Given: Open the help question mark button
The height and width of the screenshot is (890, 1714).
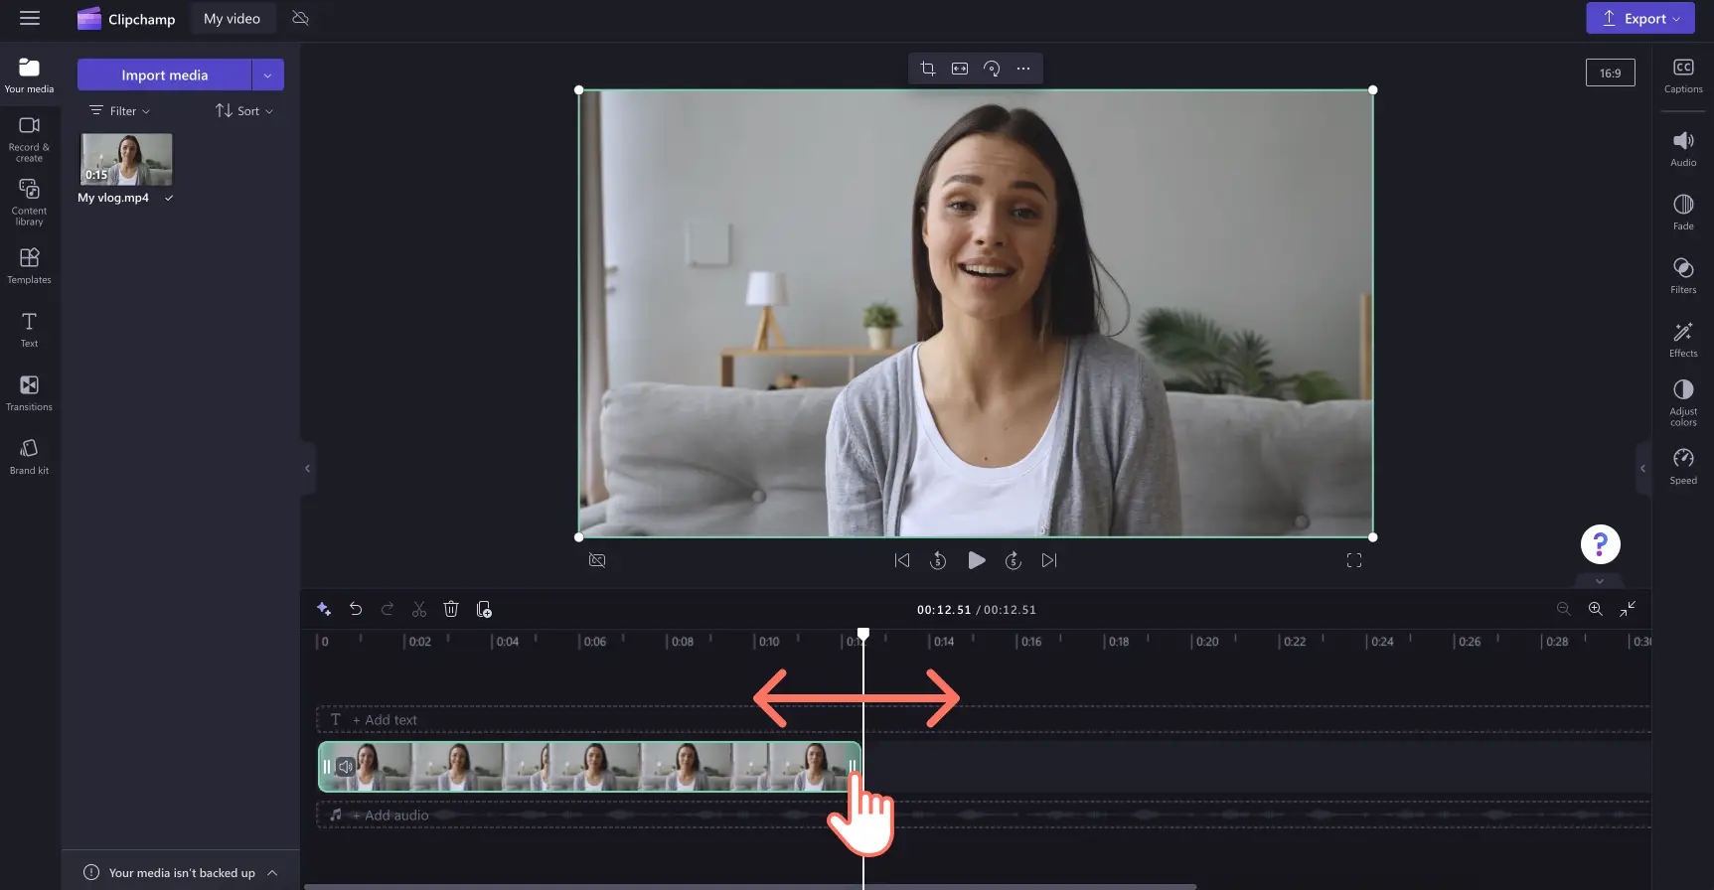Looking at the screenshot, I should (1600, 544).
